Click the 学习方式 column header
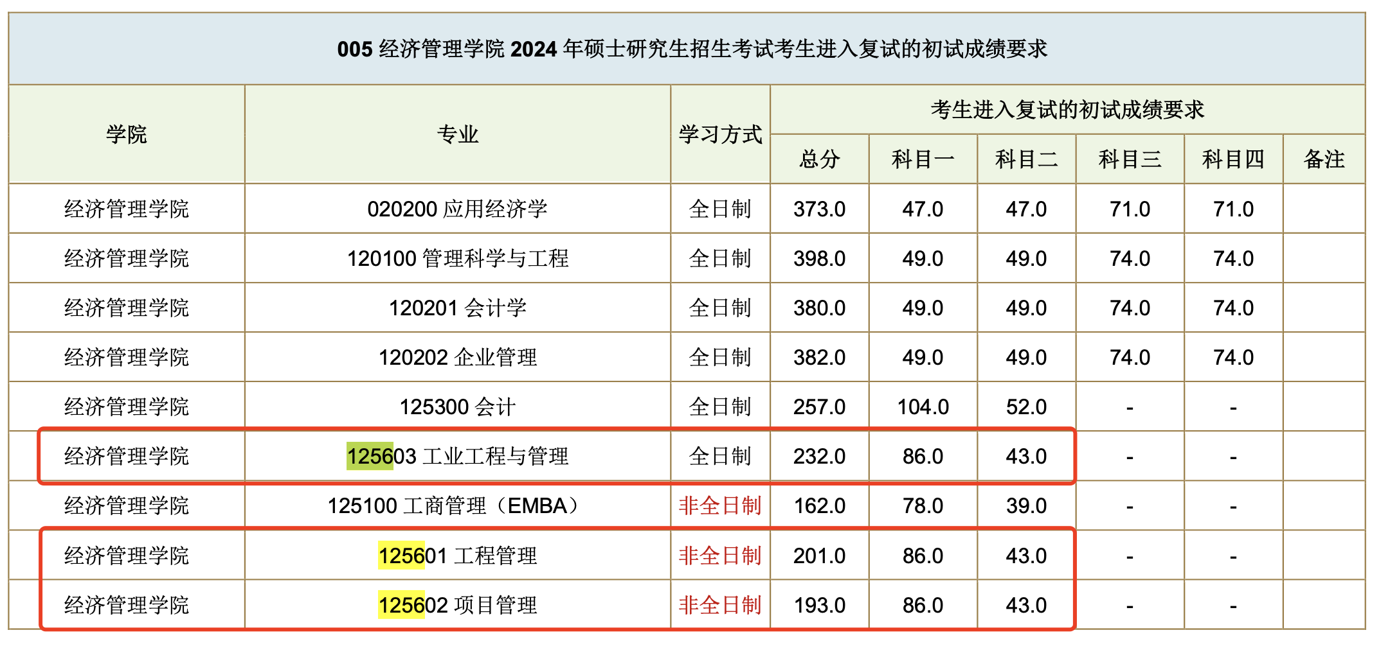 [720, 134]
